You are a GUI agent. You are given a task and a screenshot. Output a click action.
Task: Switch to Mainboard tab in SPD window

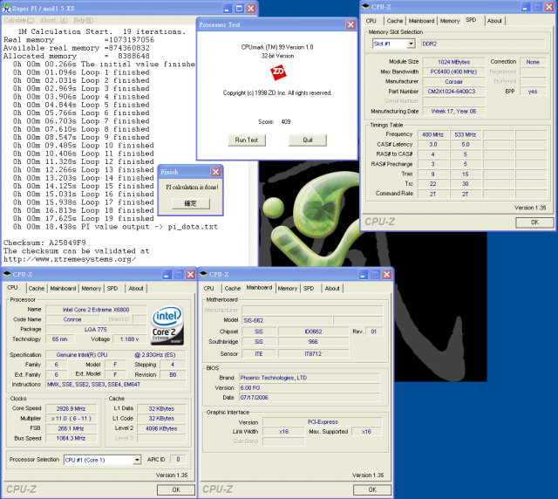click(421, 21)
